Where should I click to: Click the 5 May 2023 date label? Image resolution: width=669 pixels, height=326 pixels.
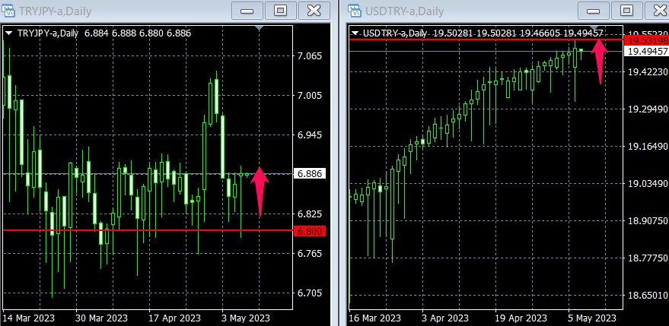[x=593, y=318]
